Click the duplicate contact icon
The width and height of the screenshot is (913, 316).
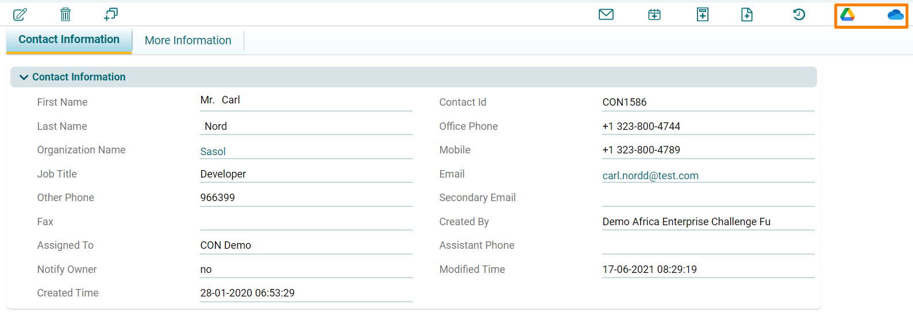point(111,14)
